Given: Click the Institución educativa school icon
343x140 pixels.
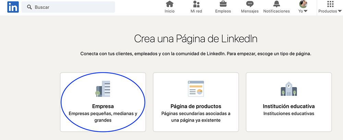Looking at the screenshot, I should pos(289,89).
